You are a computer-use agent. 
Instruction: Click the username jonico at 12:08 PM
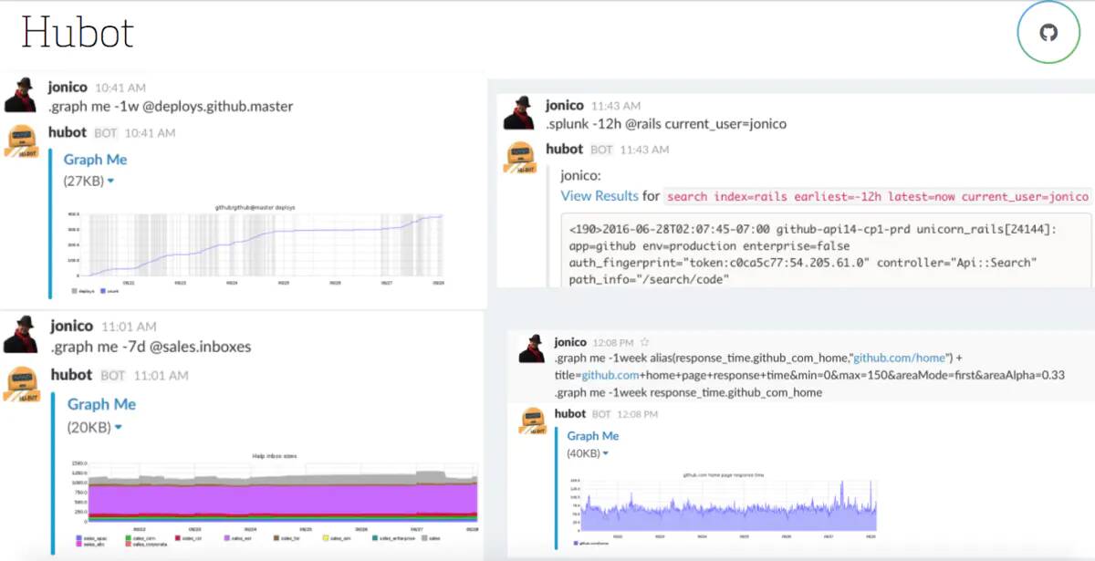point(570,342)
